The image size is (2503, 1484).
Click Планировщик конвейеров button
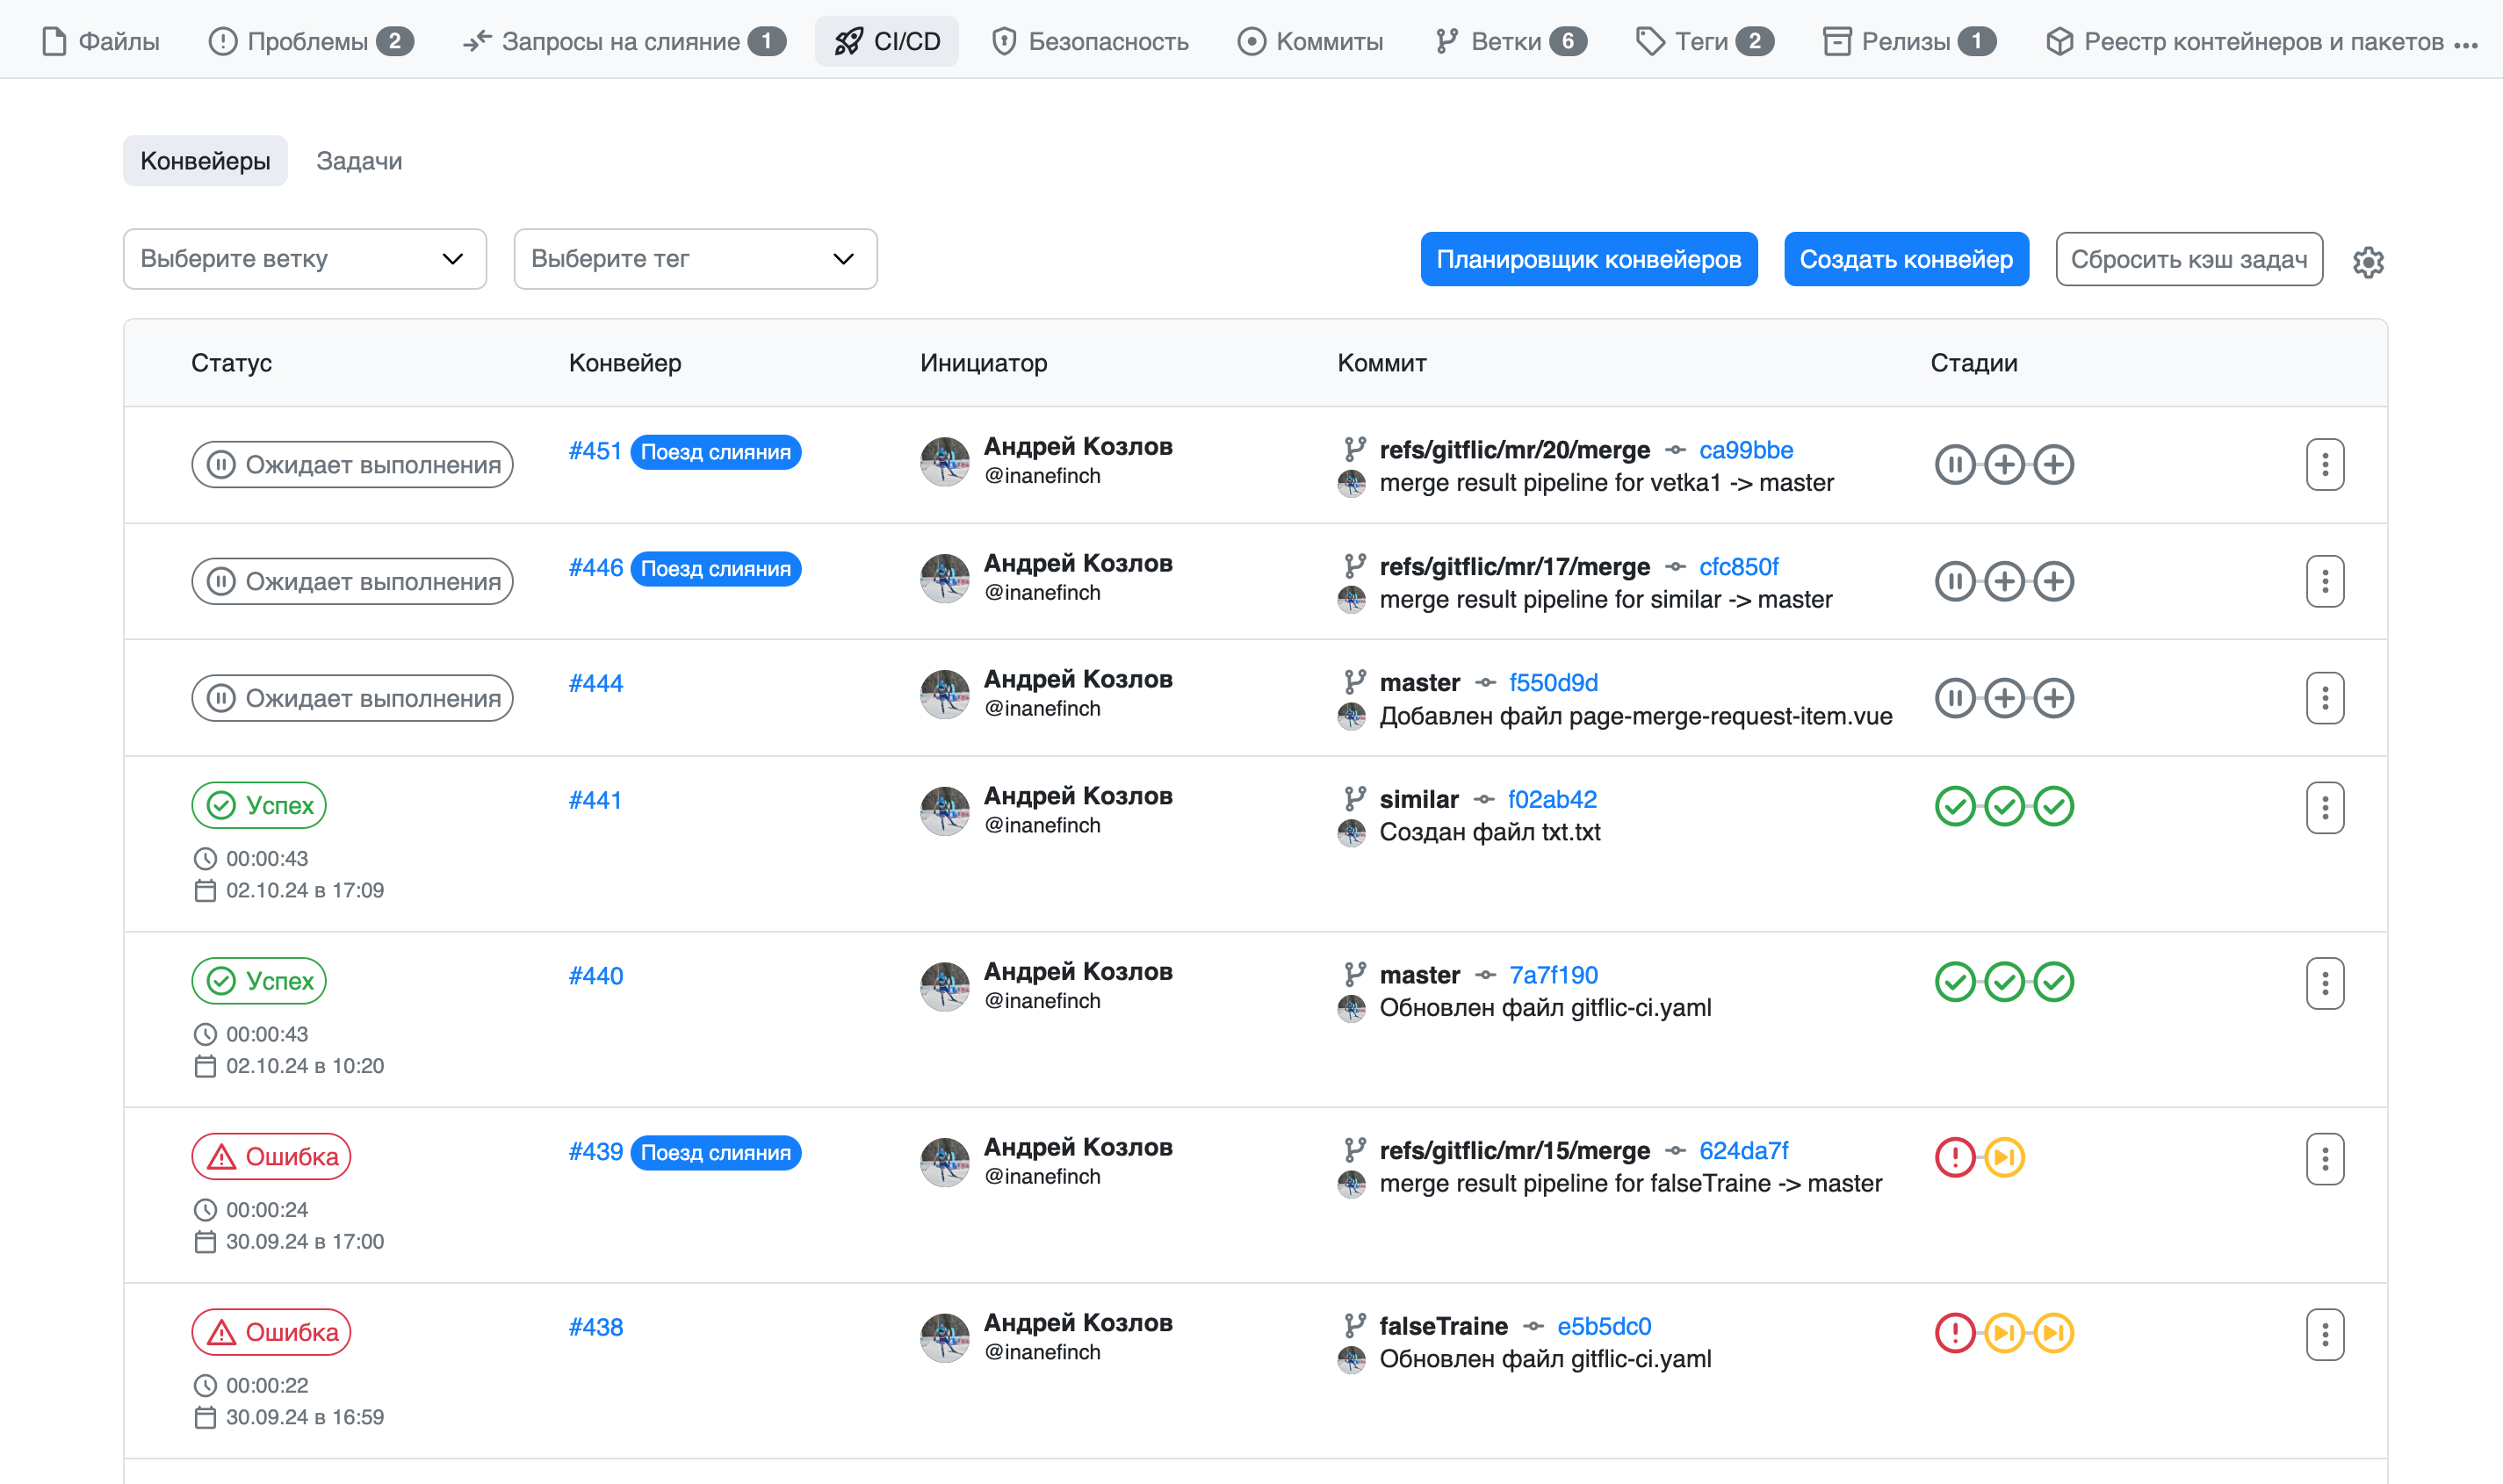pos(1588,259)
